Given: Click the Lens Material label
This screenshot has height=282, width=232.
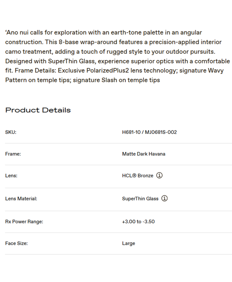Looking at the screenshot, I should [21, 199].
